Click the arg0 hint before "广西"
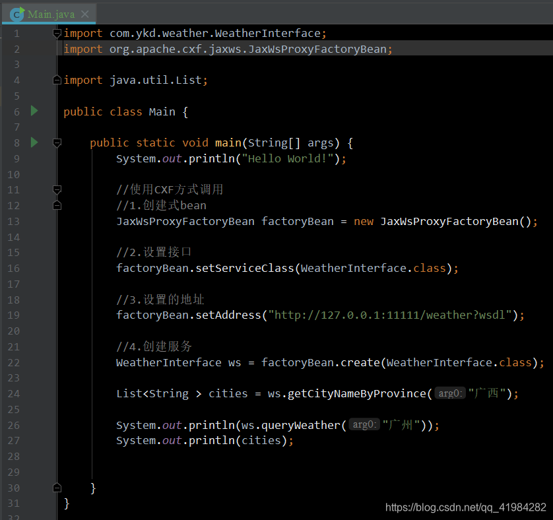This screenshot has width=553, height=520. [x=450, y=393]
